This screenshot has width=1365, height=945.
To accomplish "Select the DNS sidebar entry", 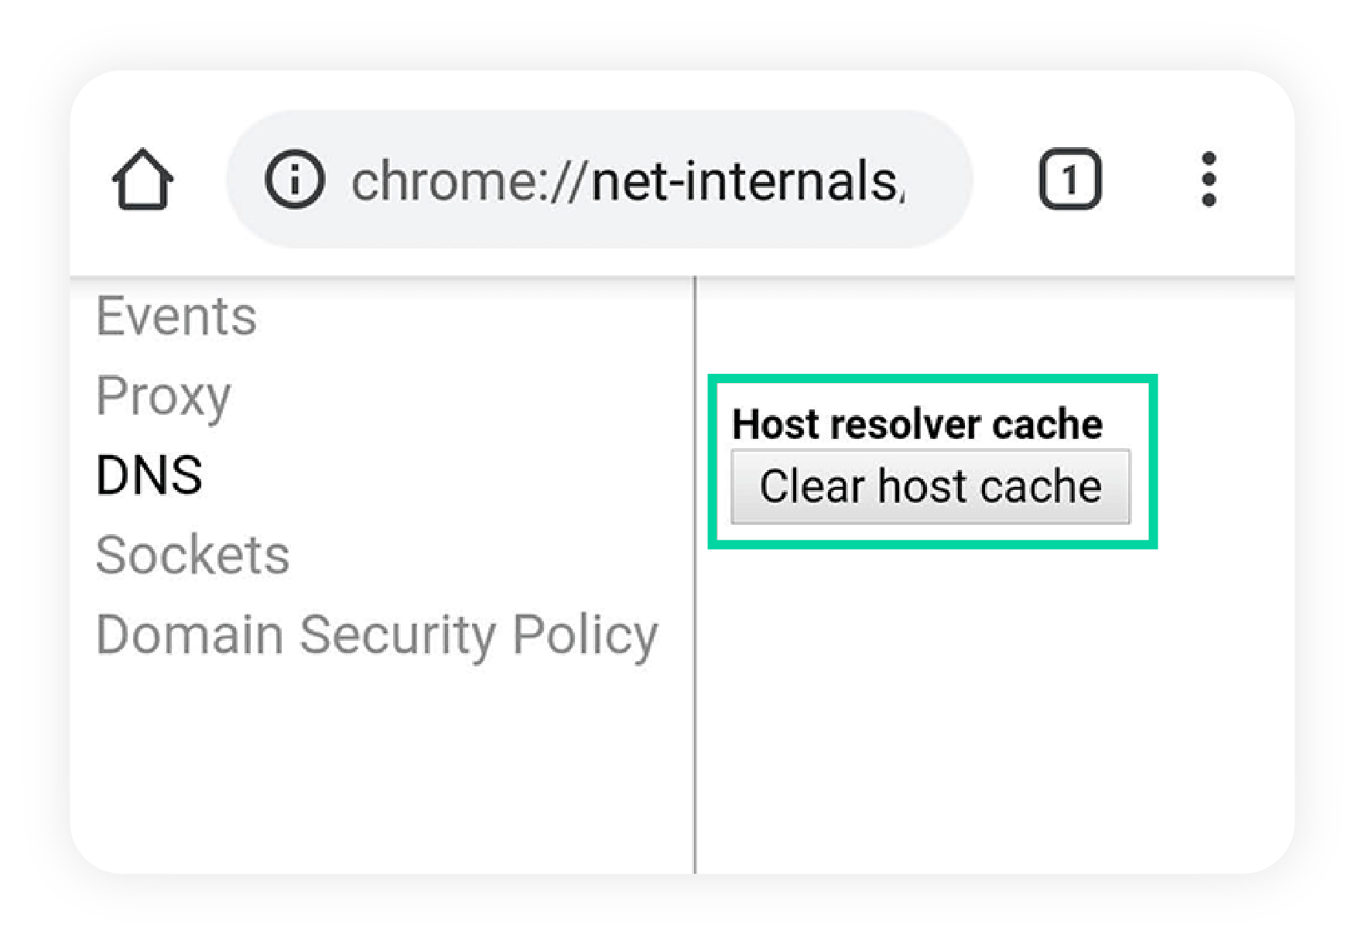I will tap(149, 475).
